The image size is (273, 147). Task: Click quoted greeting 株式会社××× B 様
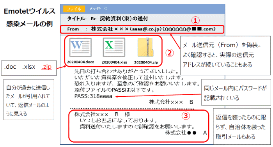[102, 114]
